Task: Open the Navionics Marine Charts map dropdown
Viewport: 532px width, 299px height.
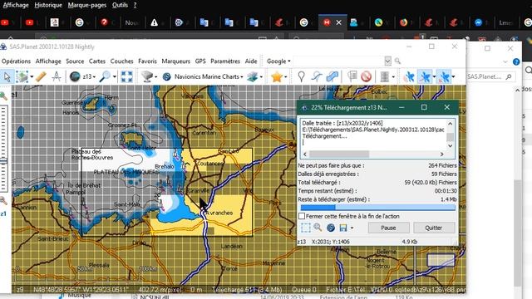Action: tap(209, 76)
